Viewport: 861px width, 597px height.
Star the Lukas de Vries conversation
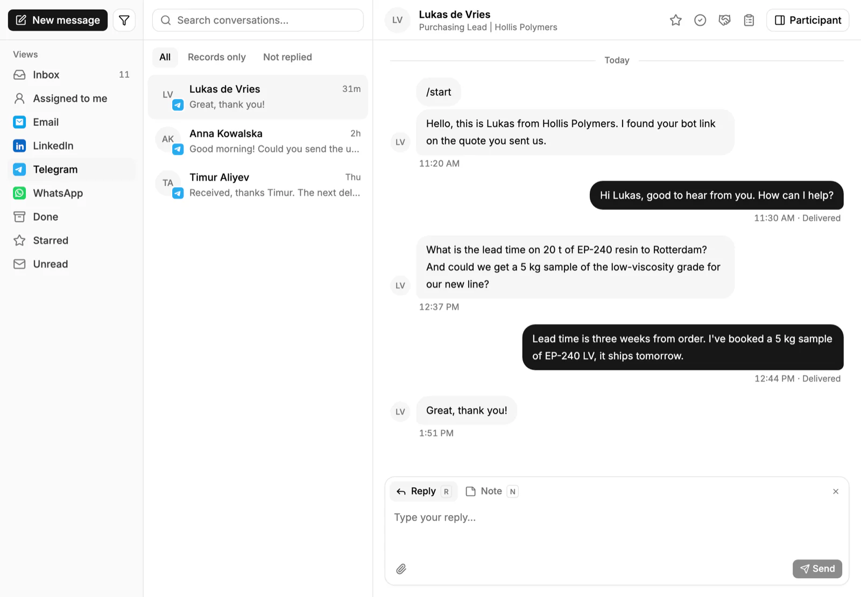[x=676, y=20]
